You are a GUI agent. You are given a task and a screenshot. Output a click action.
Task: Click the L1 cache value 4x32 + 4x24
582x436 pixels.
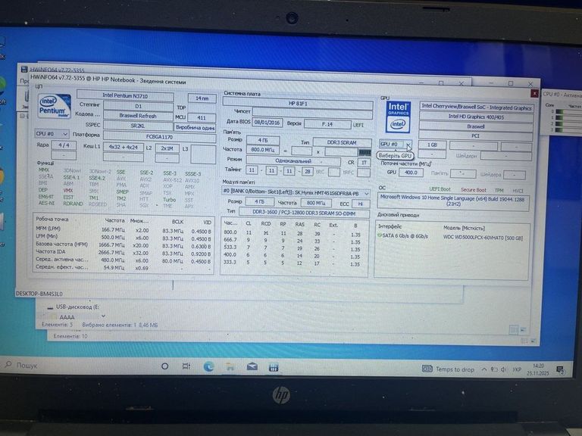point(124,147)
